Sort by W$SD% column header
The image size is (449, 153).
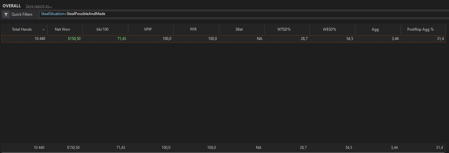click(x=332, y=29)
